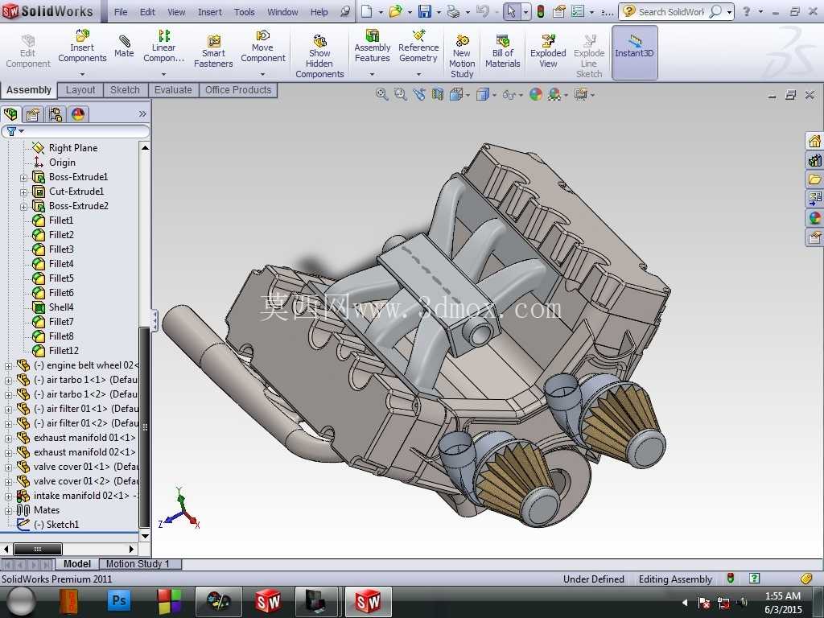Open the Zoom to Fit view tool
Viewport: 824px width, 618px height.
click(x=382, y=95)
